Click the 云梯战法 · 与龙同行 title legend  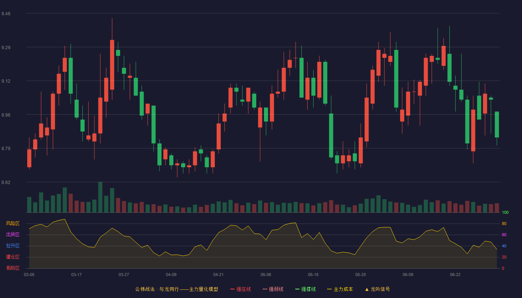pyautogui.click(x=177, y=289)
